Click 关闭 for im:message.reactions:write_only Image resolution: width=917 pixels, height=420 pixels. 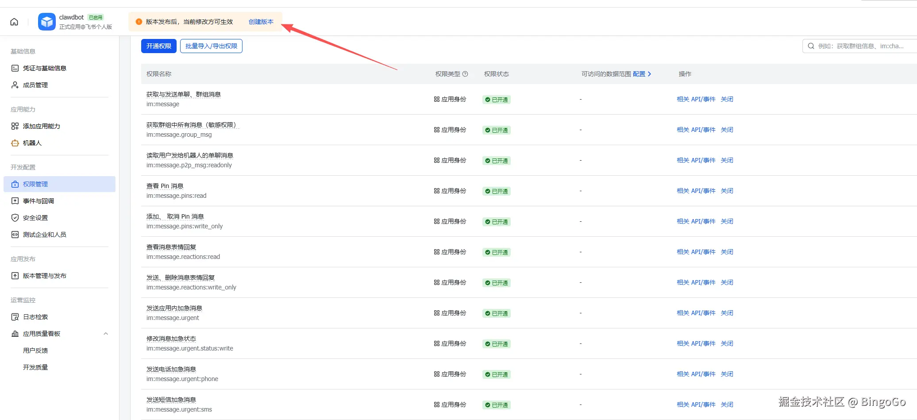pyautogui.click(x=727, y=282)
